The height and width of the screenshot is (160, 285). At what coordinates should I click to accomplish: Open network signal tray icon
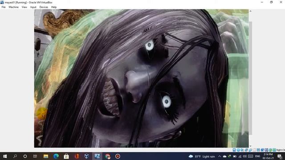click(x=240, y=156)
